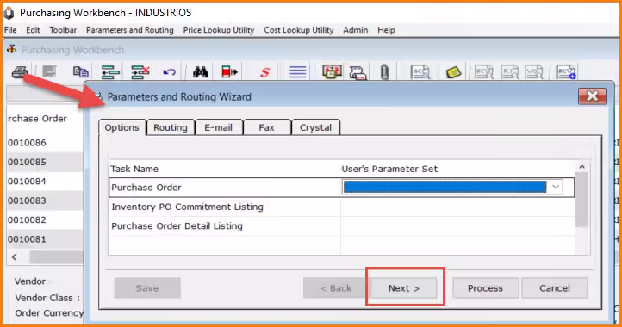
Task: Click the yellow note icon
Action: point(453,72)
